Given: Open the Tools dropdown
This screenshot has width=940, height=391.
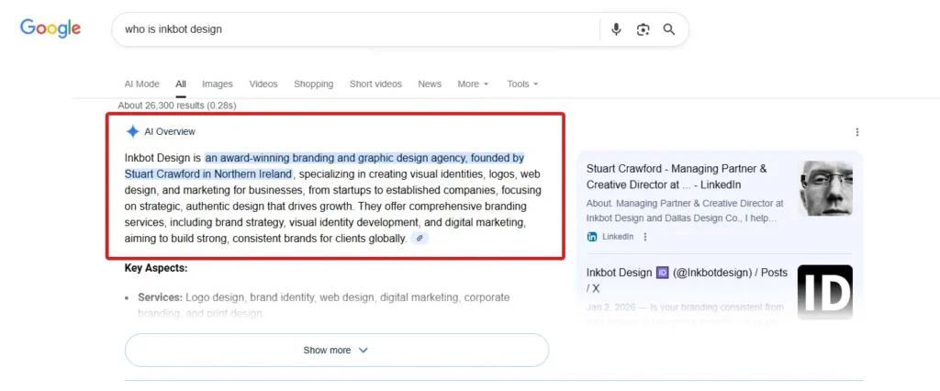Looking at the screenshot, I should coord(522,84).
